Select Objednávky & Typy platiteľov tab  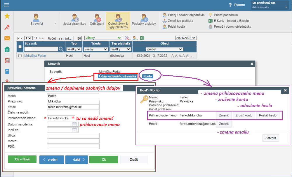118,21
